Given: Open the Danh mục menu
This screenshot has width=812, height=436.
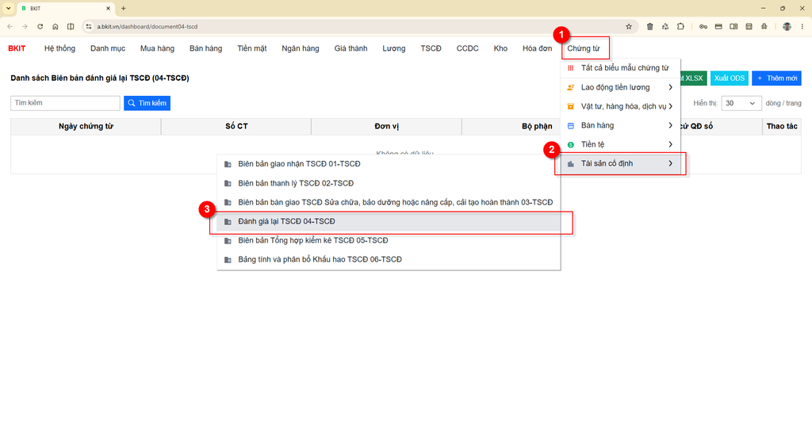Looking at the screenshot, I should [x=108, y=48].
